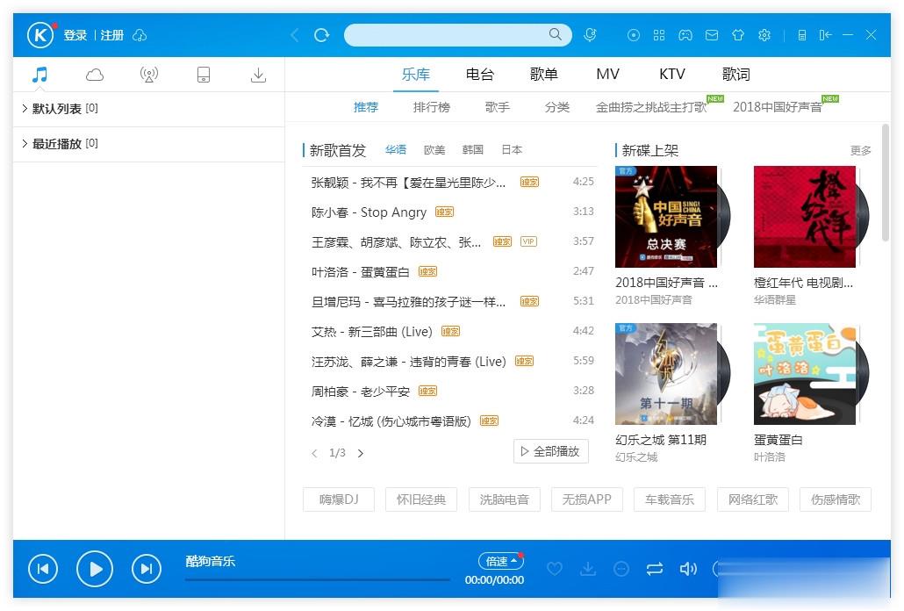Open the 橙红年代 album cover

[805, 217]
